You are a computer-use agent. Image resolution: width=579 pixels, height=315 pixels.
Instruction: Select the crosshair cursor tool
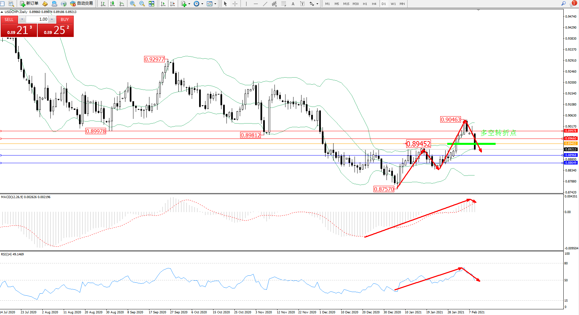pyautogui.click(x=235, y=4)
